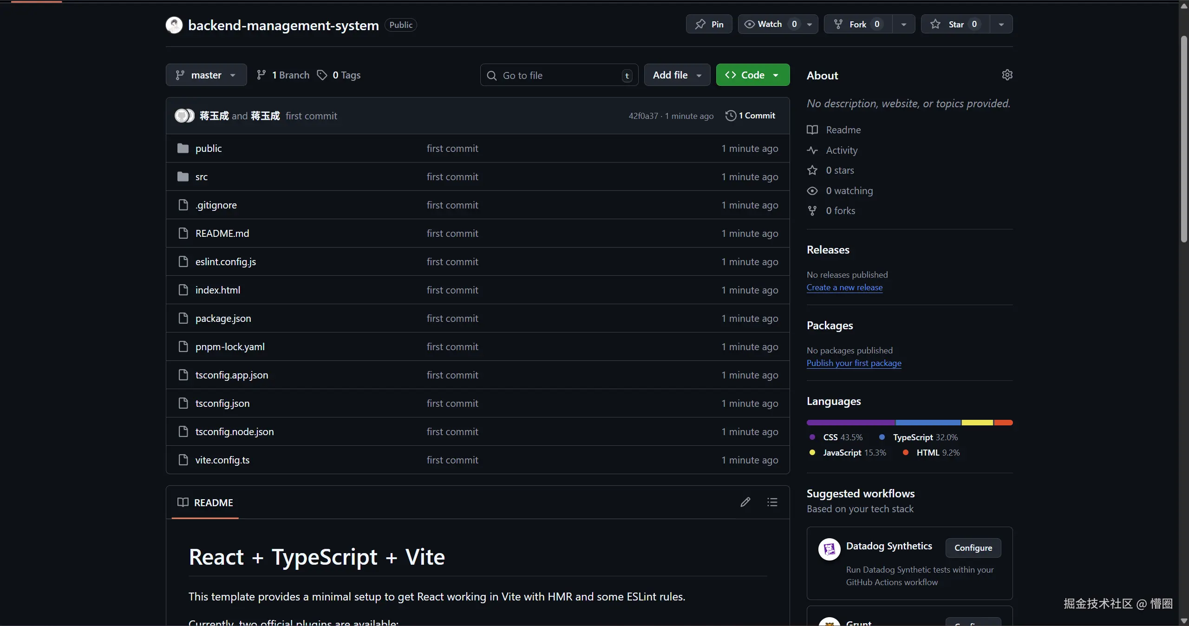Click the tags icon next to 0 Tags
This screenshot has width=1189, height=626.
pos(322,75)
